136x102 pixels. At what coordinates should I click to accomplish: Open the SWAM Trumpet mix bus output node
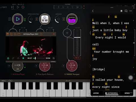click(x=72, y=66)
